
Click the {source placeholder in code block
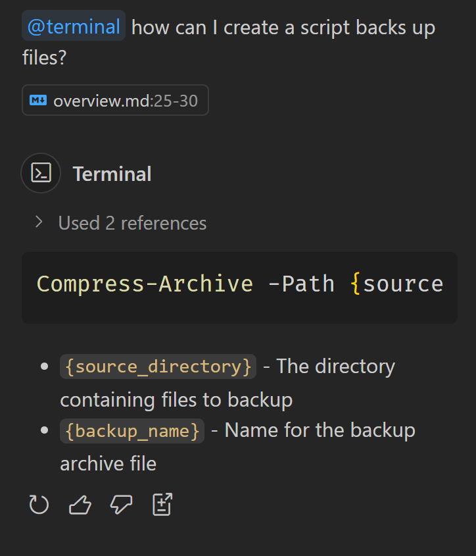(x=396, y=284)
